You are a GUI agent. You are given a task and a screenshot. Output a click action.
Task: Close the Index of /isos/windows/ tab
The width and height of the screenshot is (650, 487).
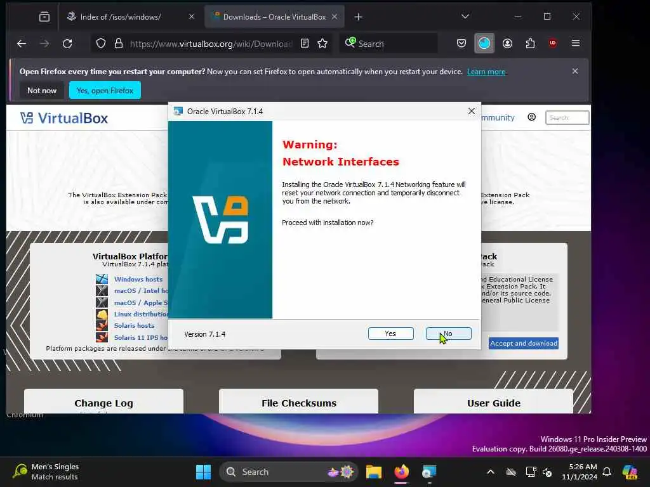(x=192, y=17)
